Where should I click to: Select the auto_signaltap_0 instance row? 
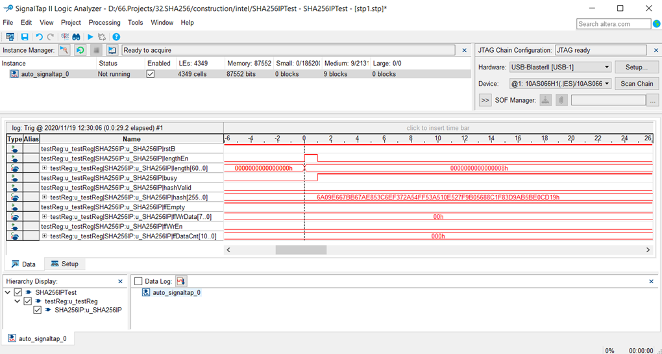(x=236, y=74)
